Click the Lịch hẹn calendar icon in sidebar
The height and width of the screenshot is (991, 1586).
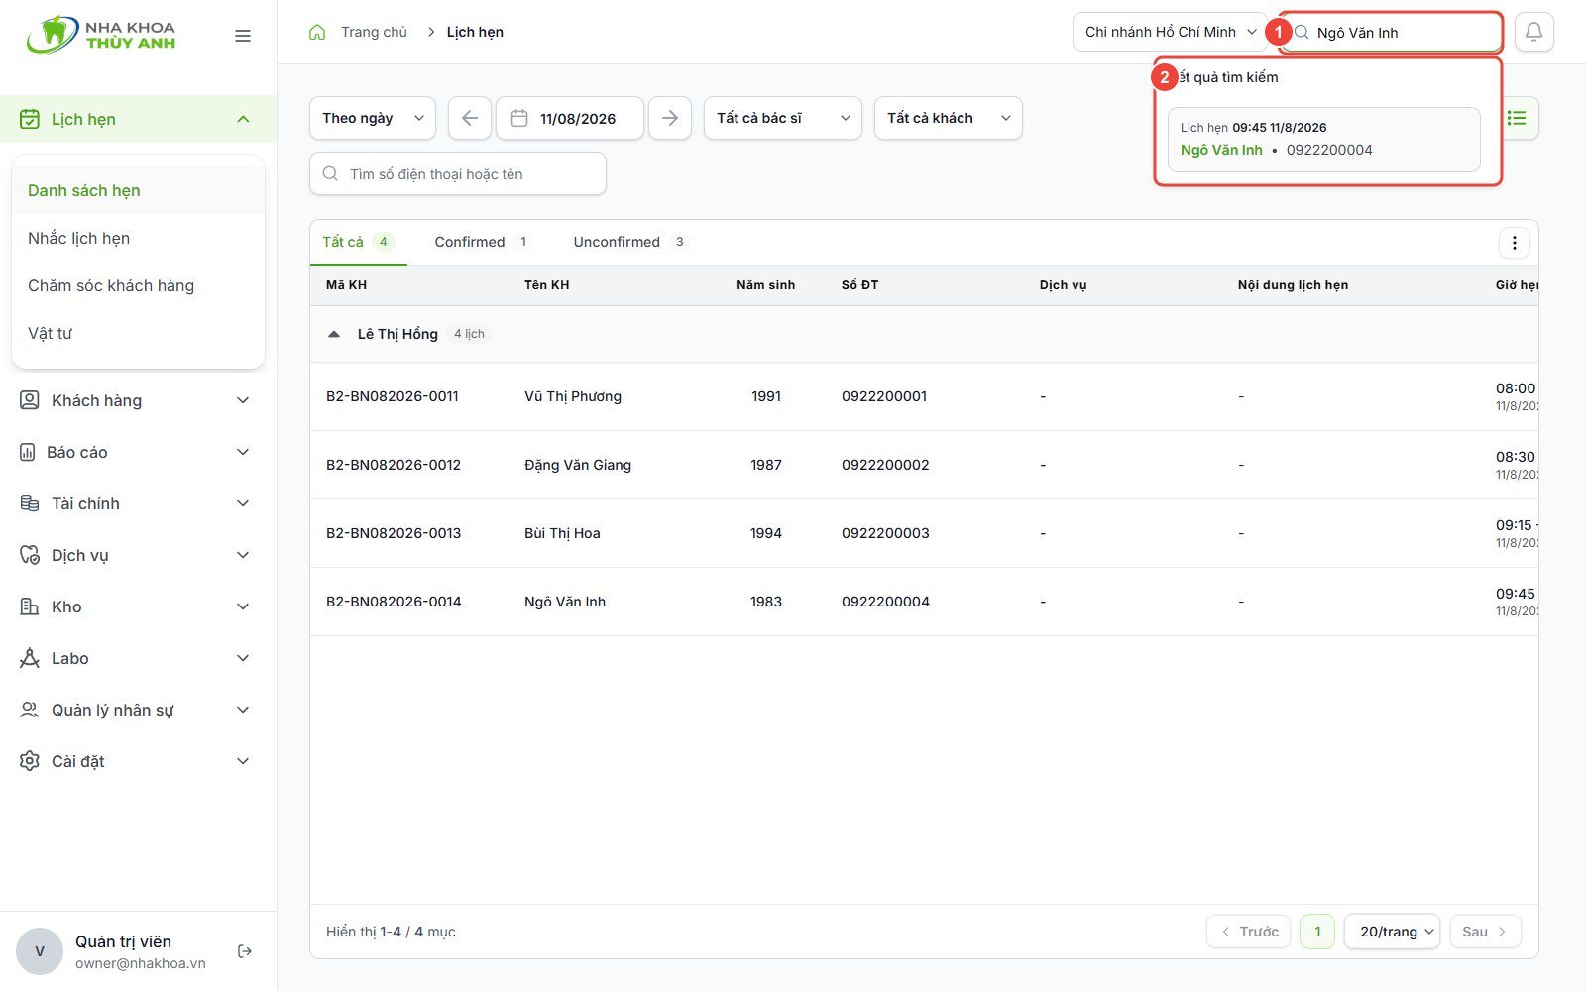[30, 119]
